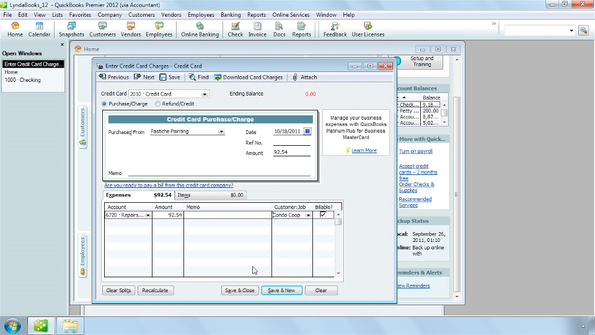Viewport: 595px width, 335px height.
Task: Save the credit card charge from the toolbar
Action: click(x=170, y=77)
